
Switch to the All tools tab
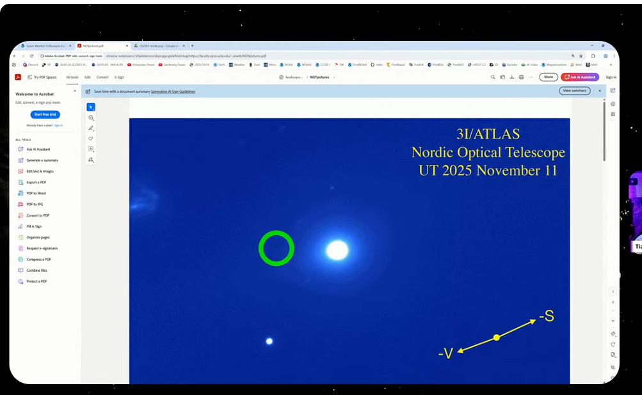pos(72,77)
